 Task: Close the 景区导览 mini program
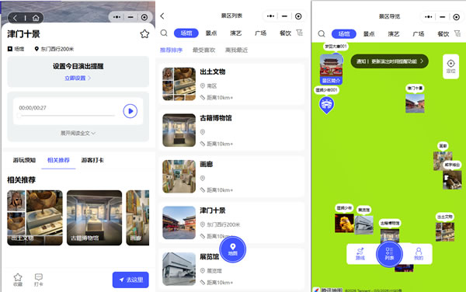click(x=456, y=17)
